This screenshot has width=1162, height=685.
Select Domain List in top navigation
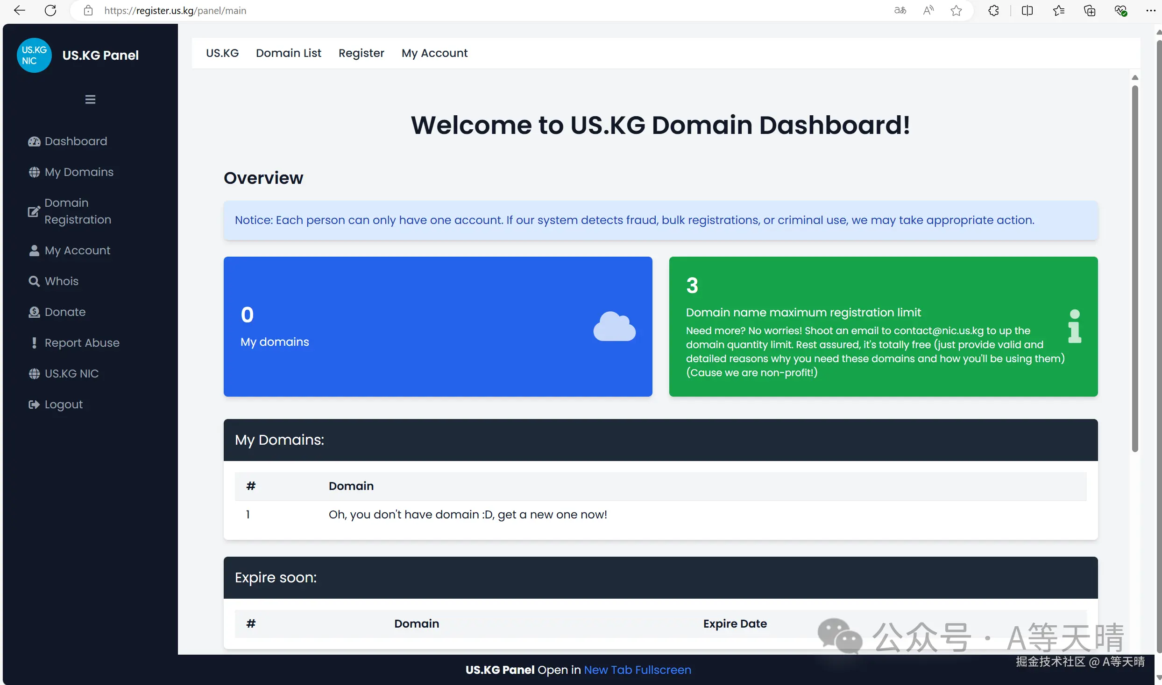point(288,53)
